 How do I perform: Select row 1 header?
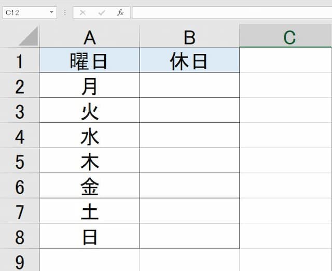[20, 61]
